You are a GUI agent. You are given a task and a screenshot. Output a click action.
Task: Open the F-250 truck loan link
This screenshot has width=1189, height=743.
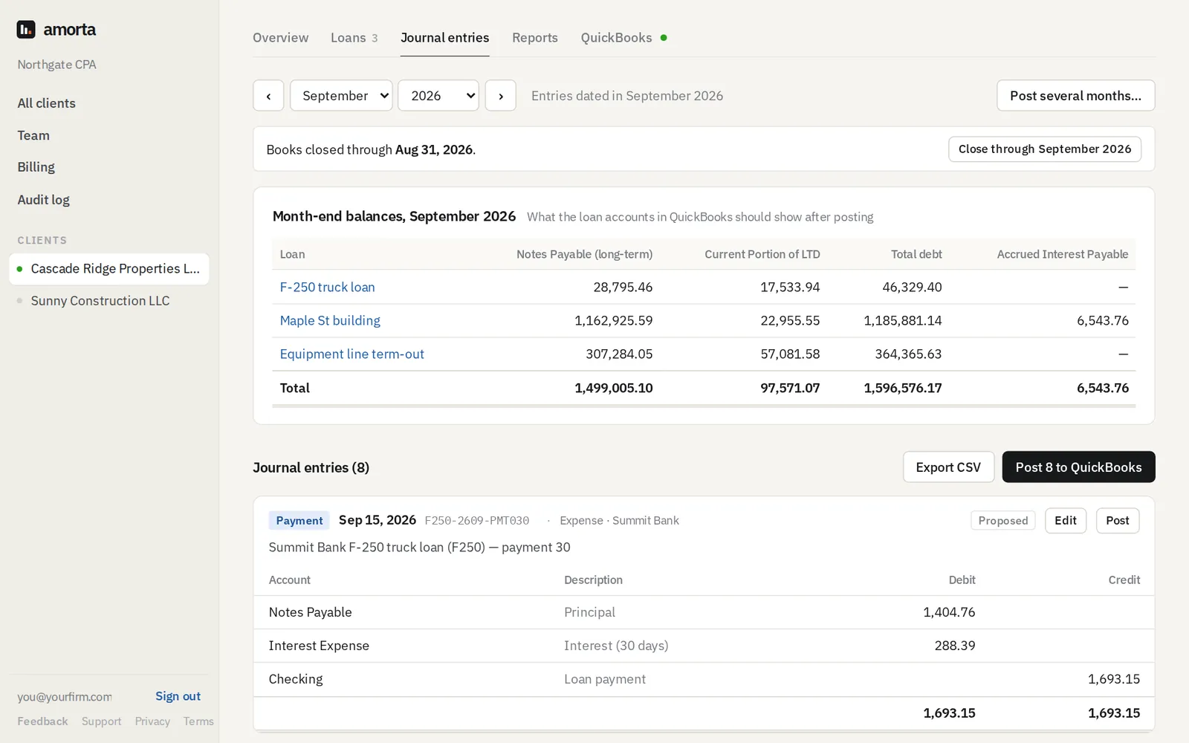click(327, 288)
